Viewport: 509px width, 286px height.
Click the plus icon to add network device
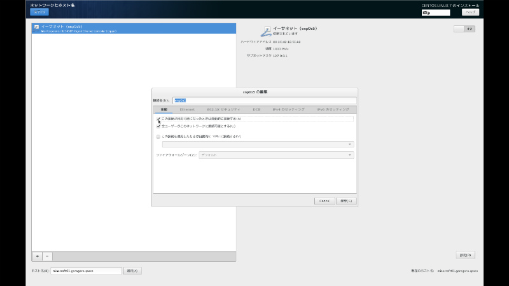pos(37,255)
